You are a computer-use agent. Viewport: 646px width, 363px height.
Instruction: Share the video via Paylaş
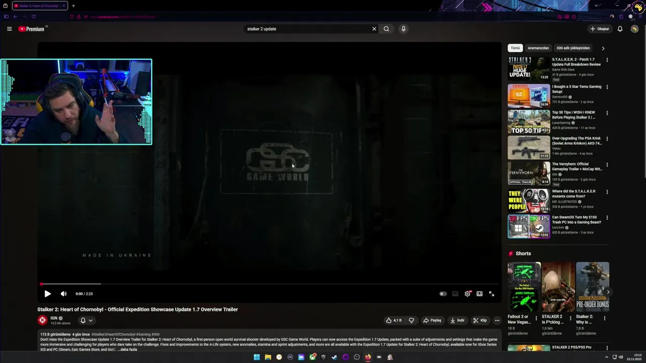[433, 320]
